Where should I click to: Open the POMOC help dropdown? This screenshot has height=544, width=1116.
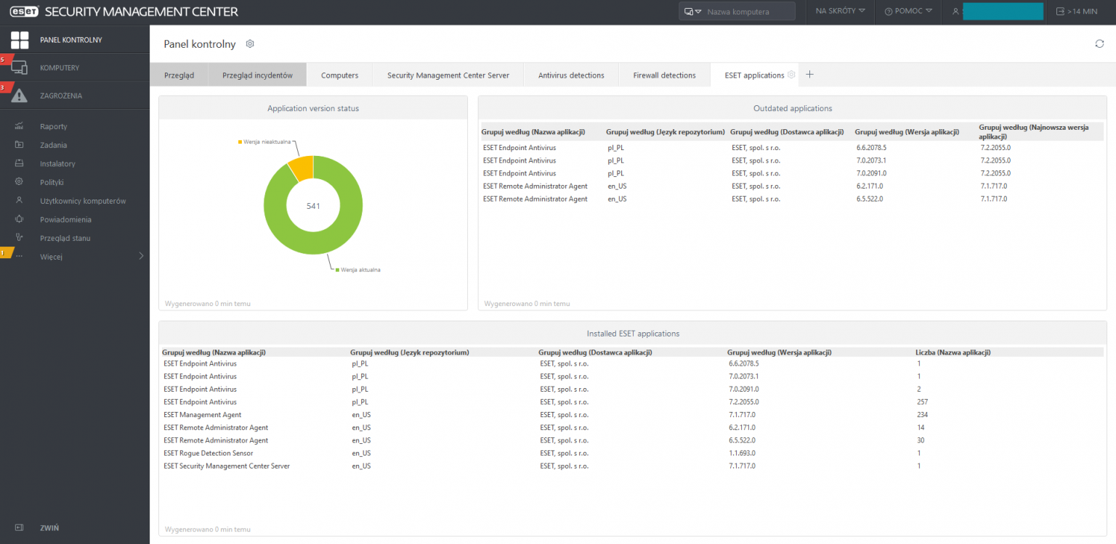coord(908,12)
